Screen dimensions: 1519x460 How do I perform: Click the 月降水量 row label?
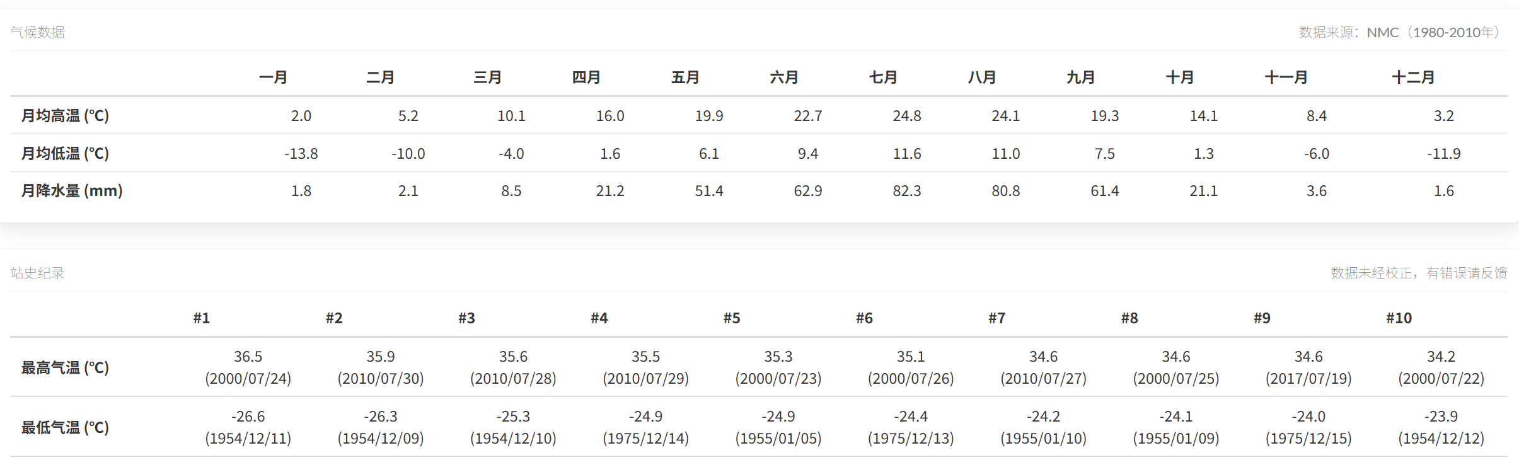pos(72,191)
